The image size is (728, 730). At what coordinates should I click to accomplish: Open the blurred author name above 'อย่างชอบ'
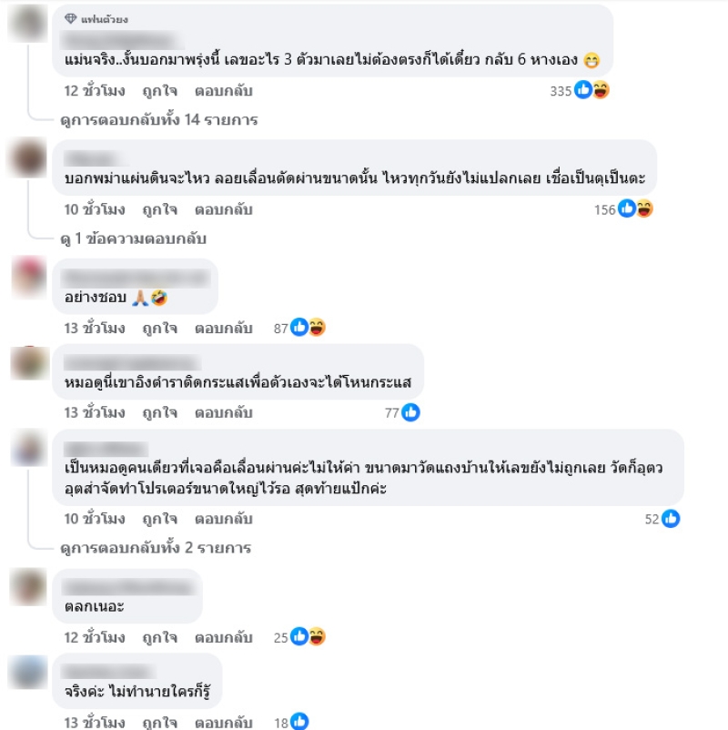tap(136, 279)
